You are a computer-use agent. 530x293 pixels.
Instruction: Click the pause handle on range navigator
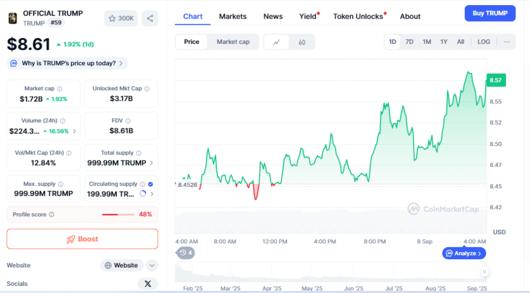coord(484,271)
